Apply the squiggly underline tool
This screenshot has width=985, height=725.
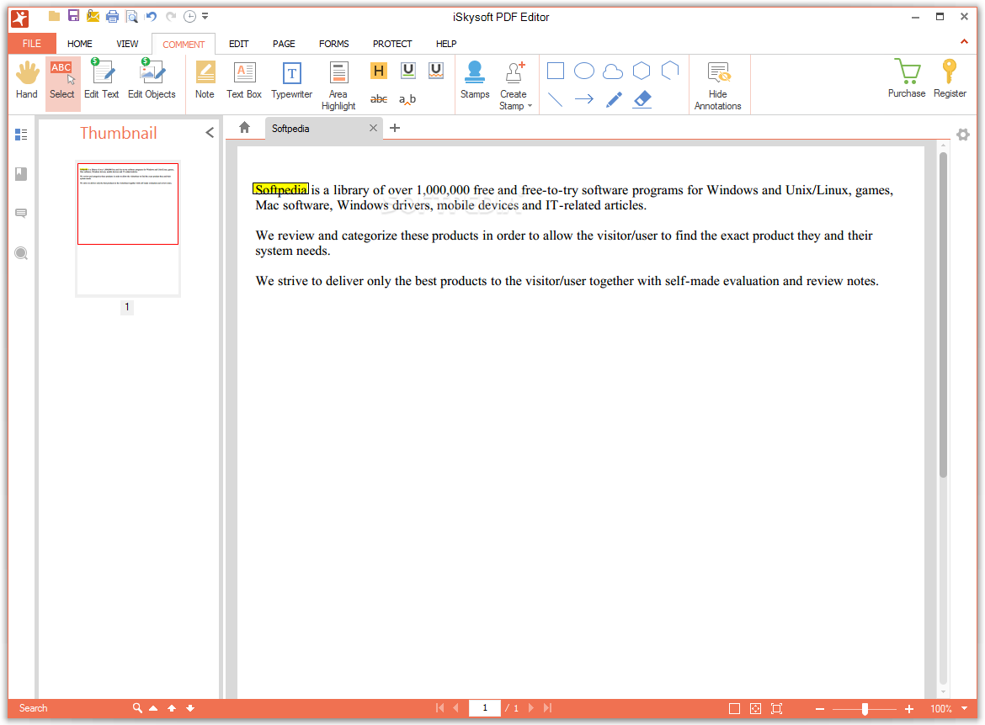pos(436,71)
